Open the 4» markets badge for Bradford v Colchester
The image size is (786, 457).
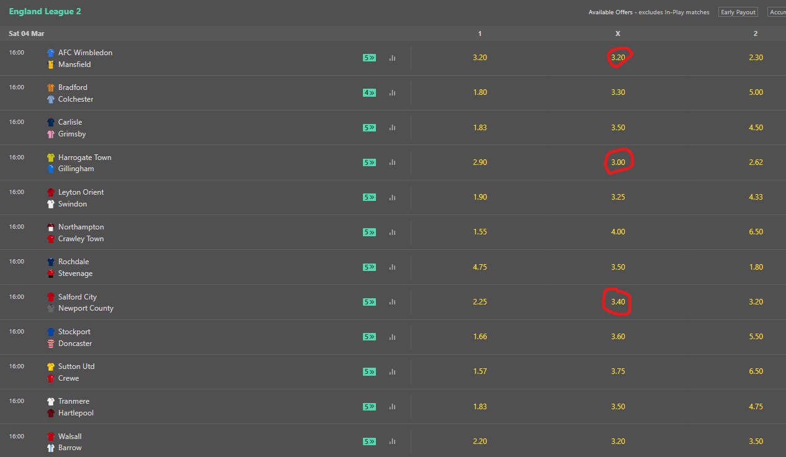pyautogui.click(x=370, y=92)
